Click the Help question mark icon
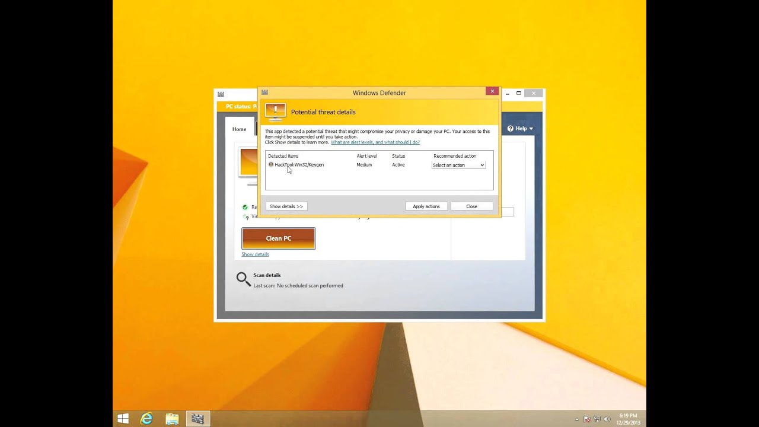This screenshot has height=427, width=759. pos(510,128)
